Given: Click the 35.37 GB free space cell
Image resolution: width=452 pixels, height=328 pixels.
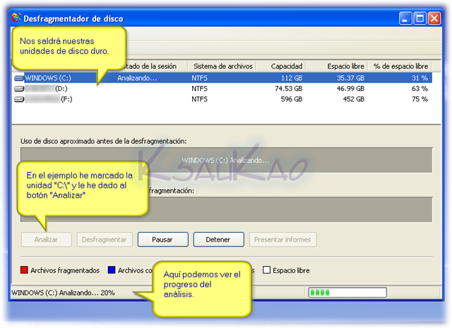Looking at the screenshot, I should click(350, 78).
